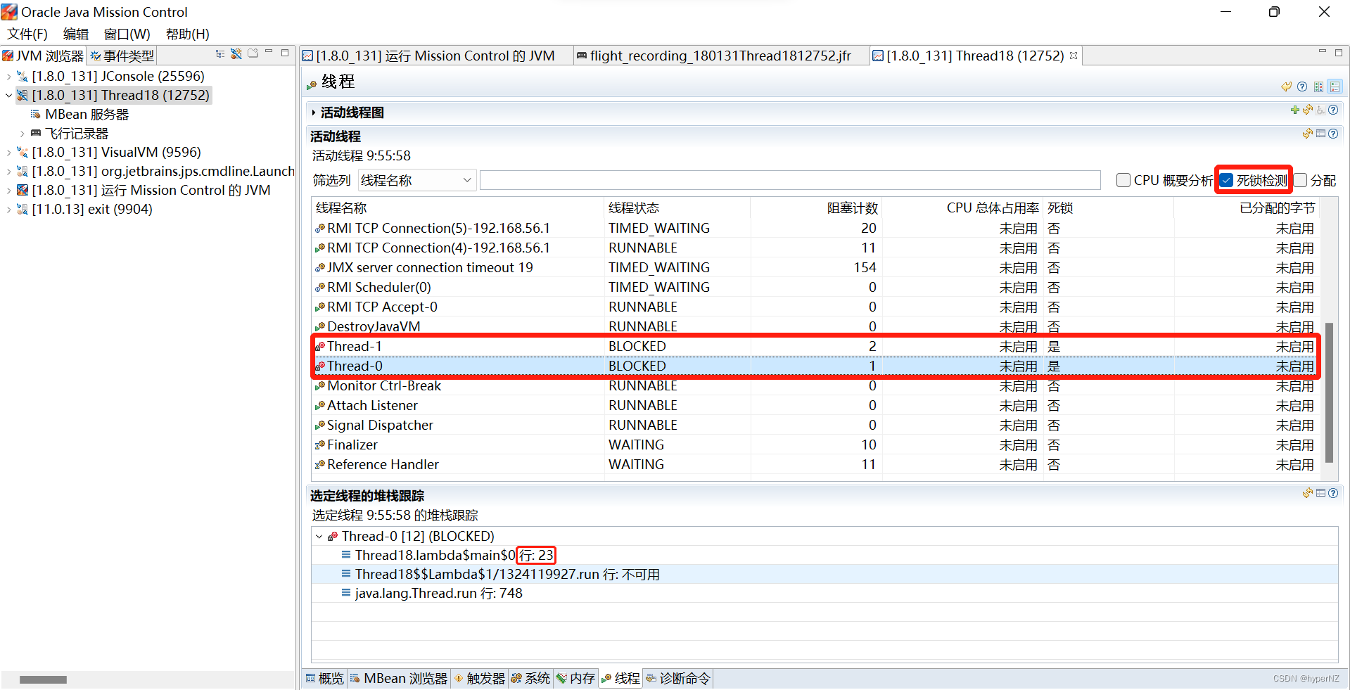Open 文件(F) menu
Screen dimensions: 1350x690
pyautogui.click(x=27, y=34)
